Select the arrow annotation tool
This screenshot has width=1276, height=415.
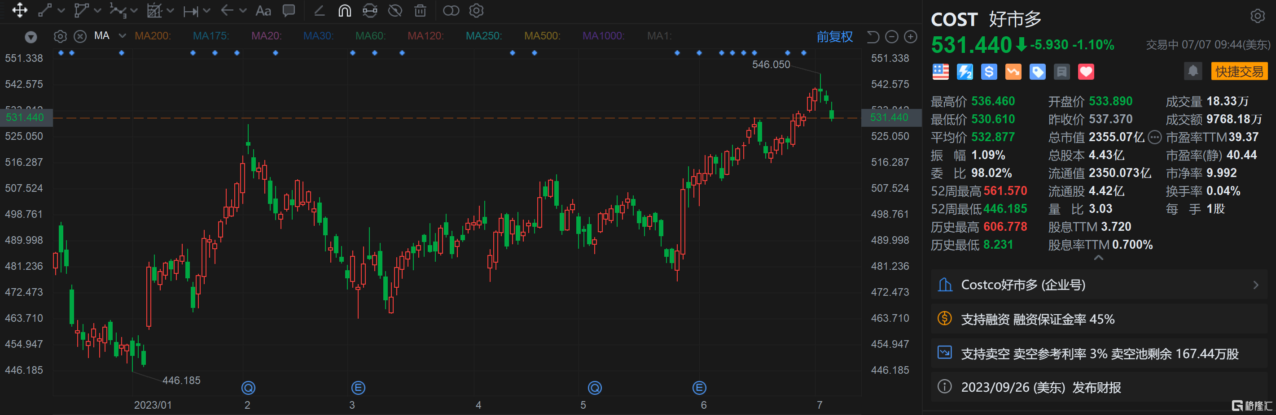point(227,10)
